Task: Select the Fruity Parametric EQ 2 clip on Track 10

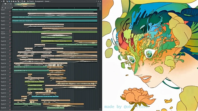Action: click(56, 41)
